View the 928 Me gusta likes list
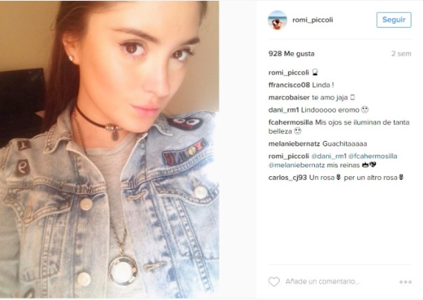This screenshot has width=423, height=300. click(292, 54)
